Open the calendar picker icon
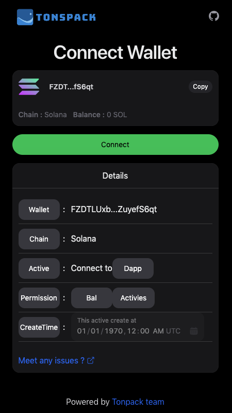Screen dimensions: 232x413 click(194, 331)
